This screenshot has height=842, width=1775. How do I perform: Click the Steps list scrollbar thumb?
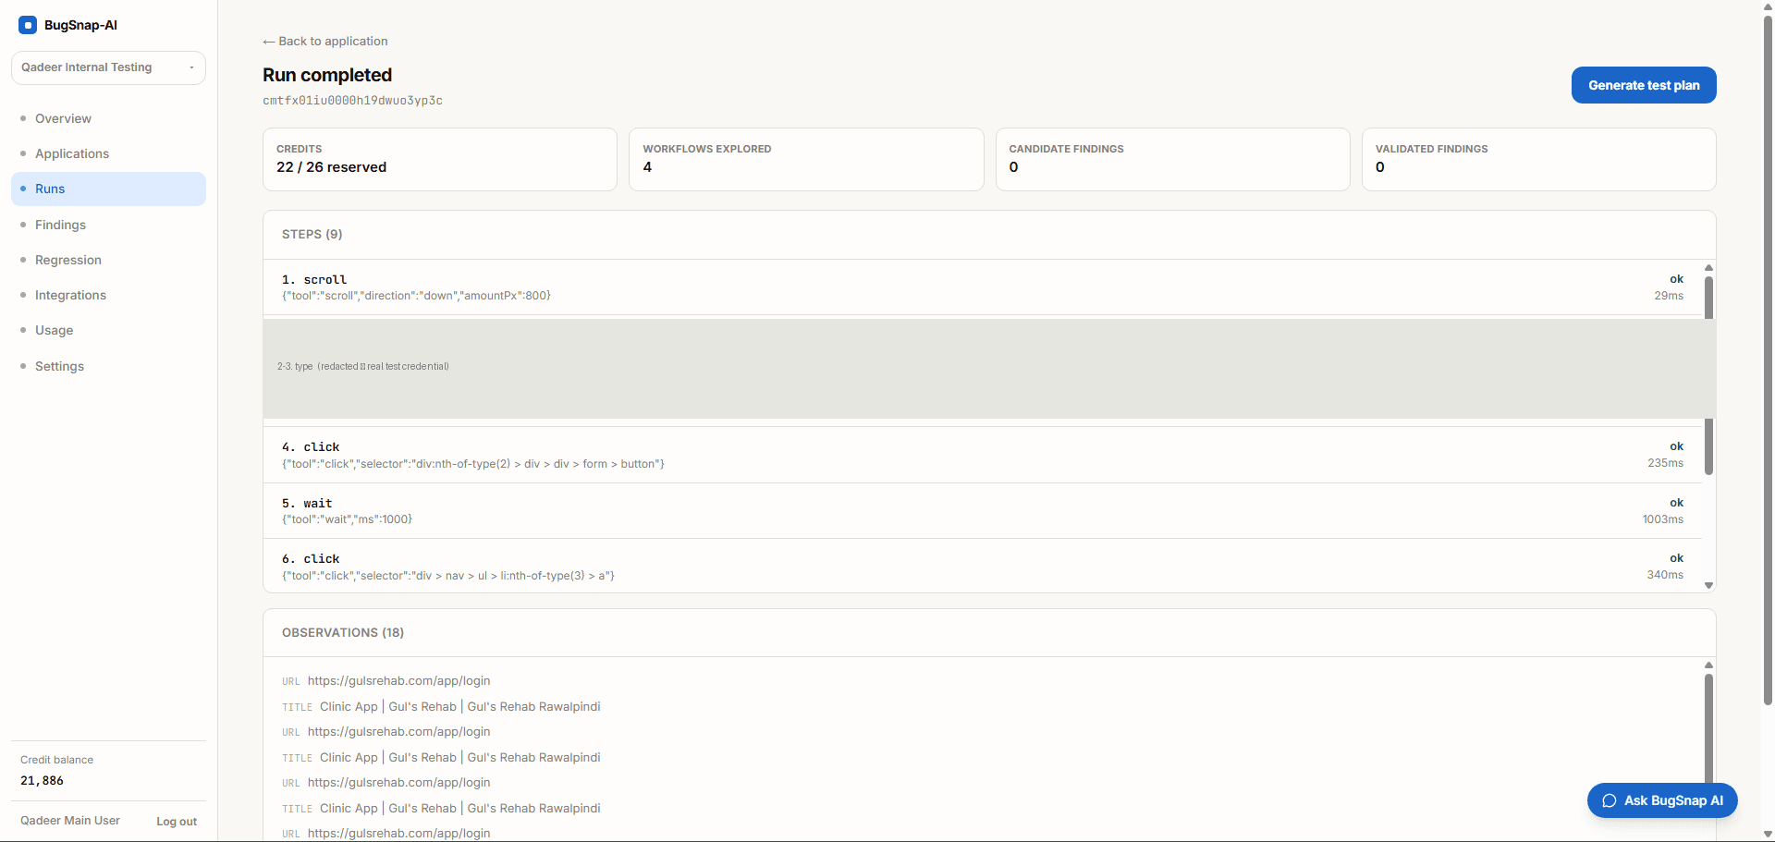[1708, 374]
